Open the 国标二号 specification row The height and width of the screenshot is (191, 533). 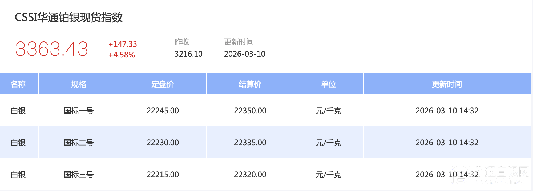[x=79, y=143]
